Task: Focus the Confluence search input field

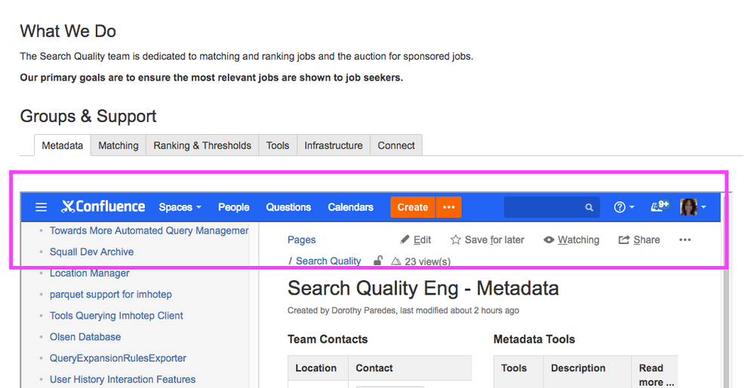Action: pyautogui.click(x=552, y=207)
